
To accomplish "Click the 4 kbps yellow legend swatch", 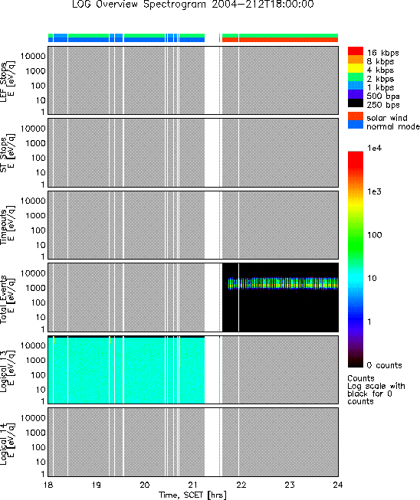I will [356, 69].
